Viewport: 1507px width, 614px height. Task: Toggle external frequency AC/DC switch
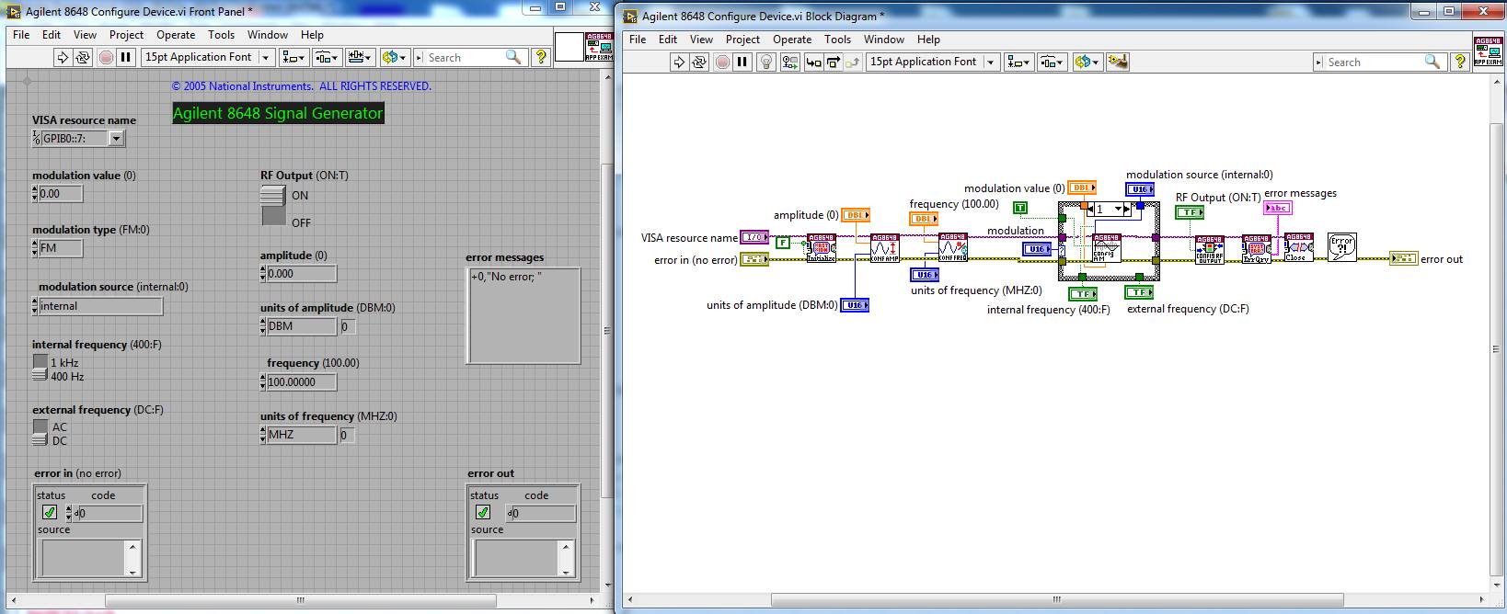coord(40,433)
